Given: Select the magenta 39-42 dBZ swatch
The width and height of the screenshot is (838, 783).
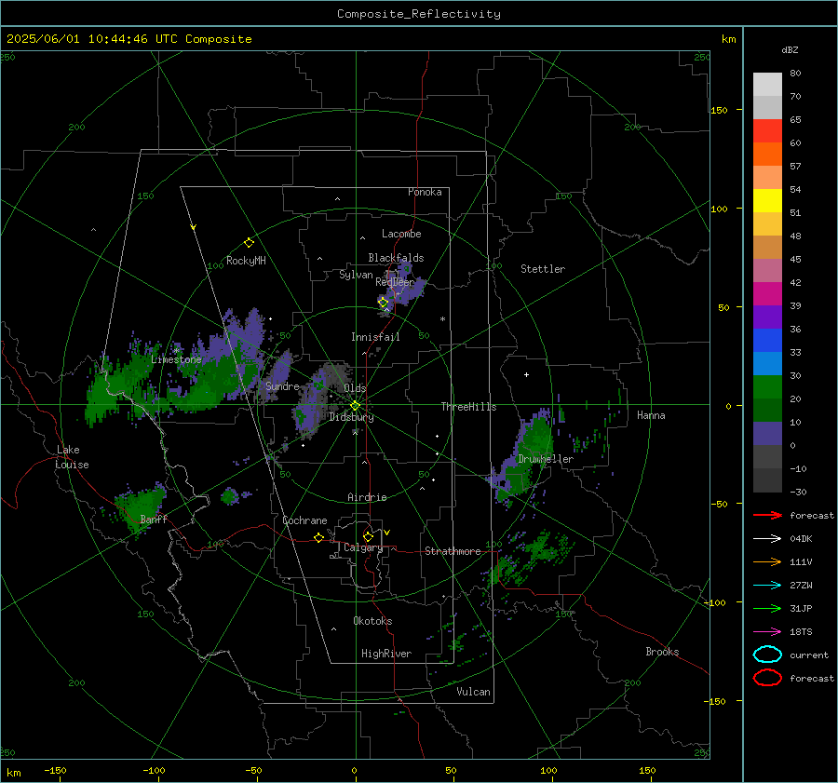Looking at the screenshot, I should 767,294.
